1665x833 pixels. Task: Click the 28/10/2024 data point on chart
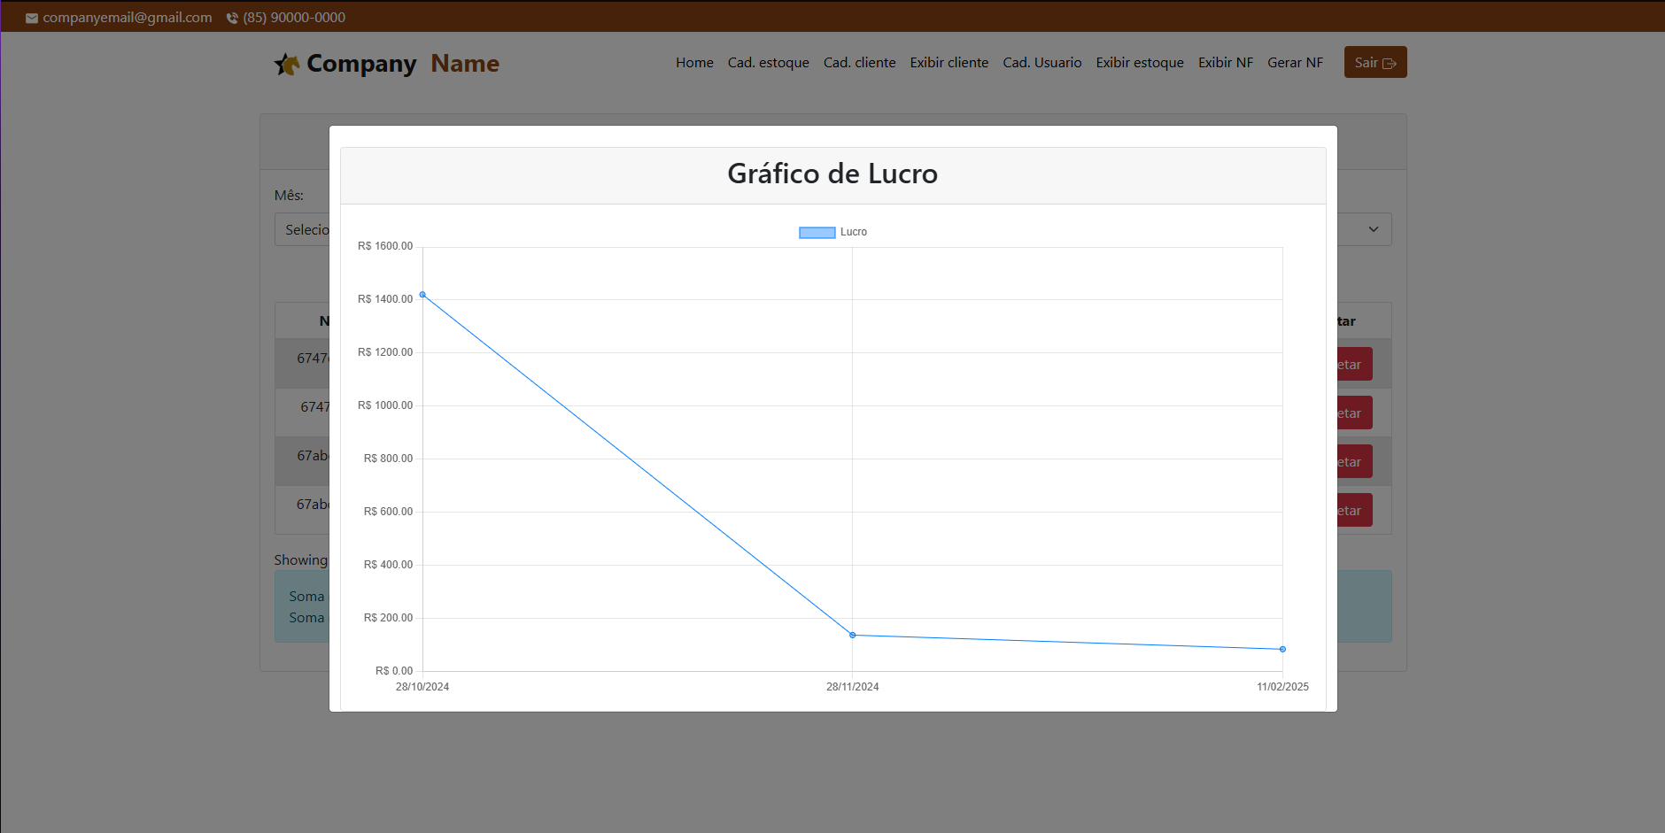[422, 295]
